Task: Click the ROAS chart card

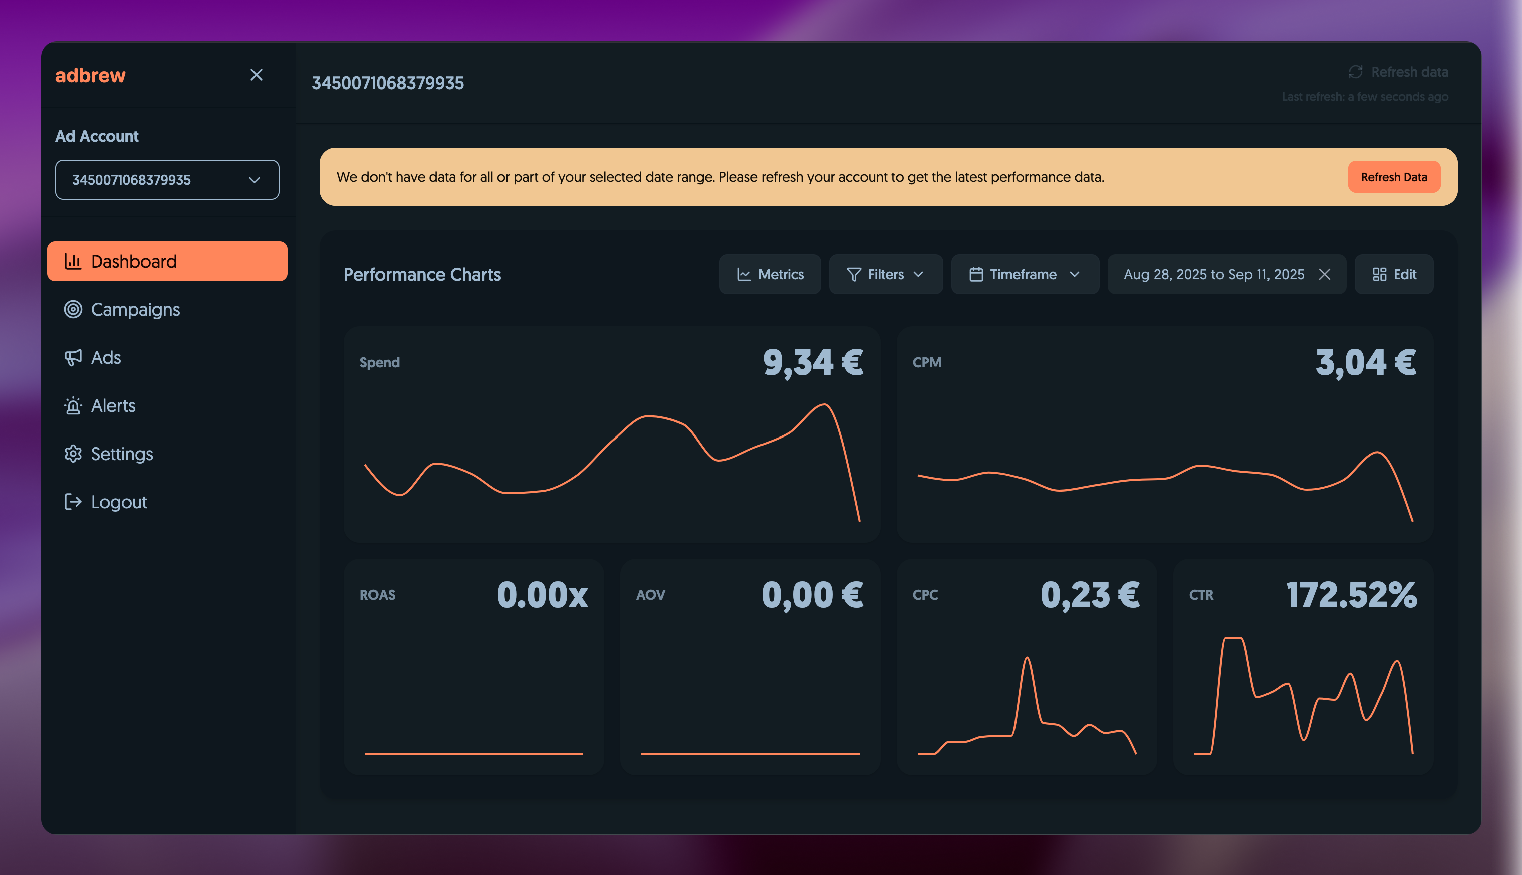Action: 473,667
